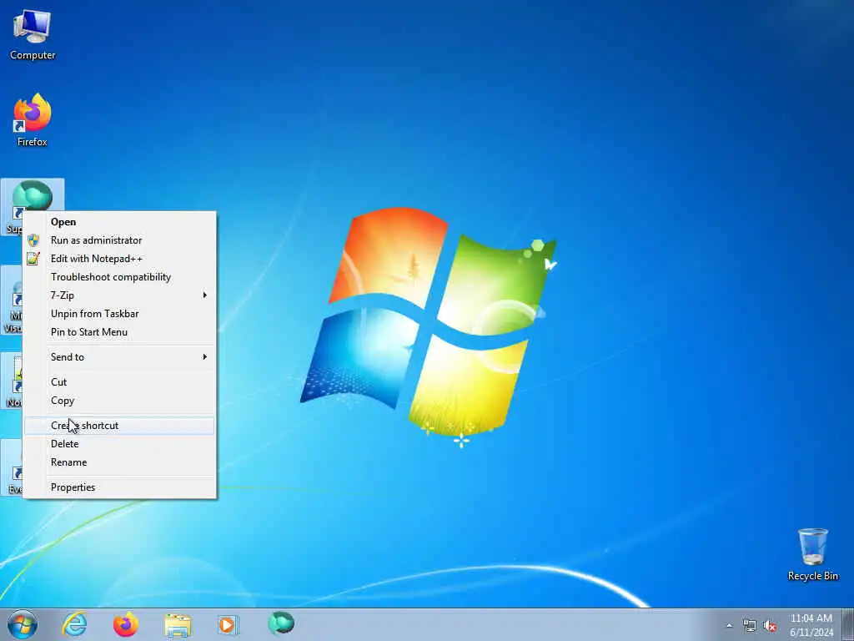Choose Cut in context menu
Image resolution: width=854 pixels, height=641 pixels.
[x=119, y=382]
